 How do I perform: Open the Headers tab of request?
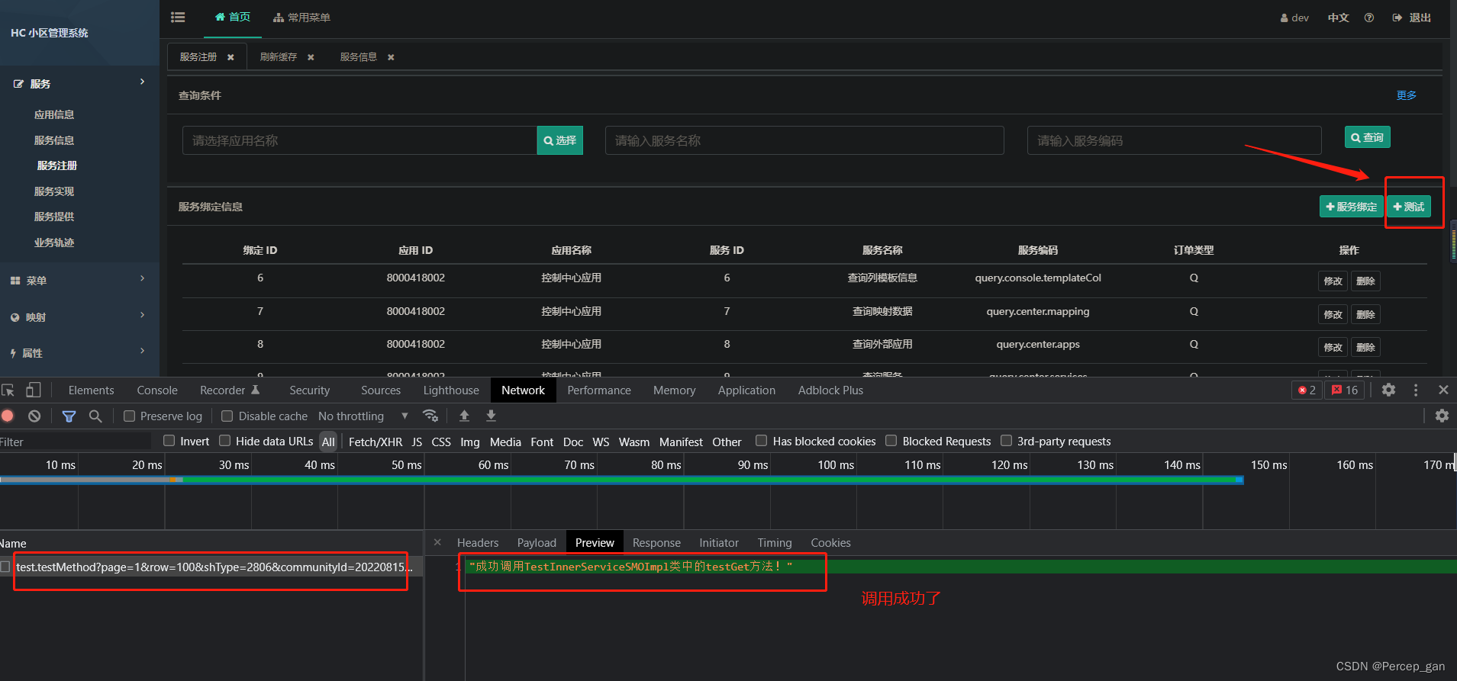coord(478,542)
